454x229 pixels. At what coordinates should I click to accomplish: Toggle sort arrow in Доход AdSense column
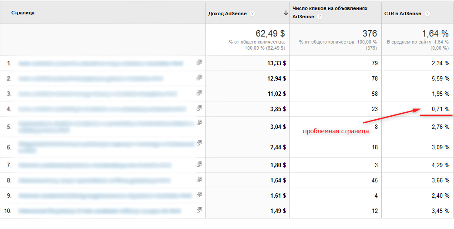[286, 13]
